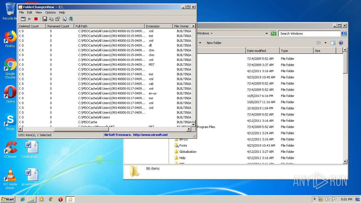Save selected items with the floppy disk icon
This screenshot has height=203, width=361.
[45, 19]
